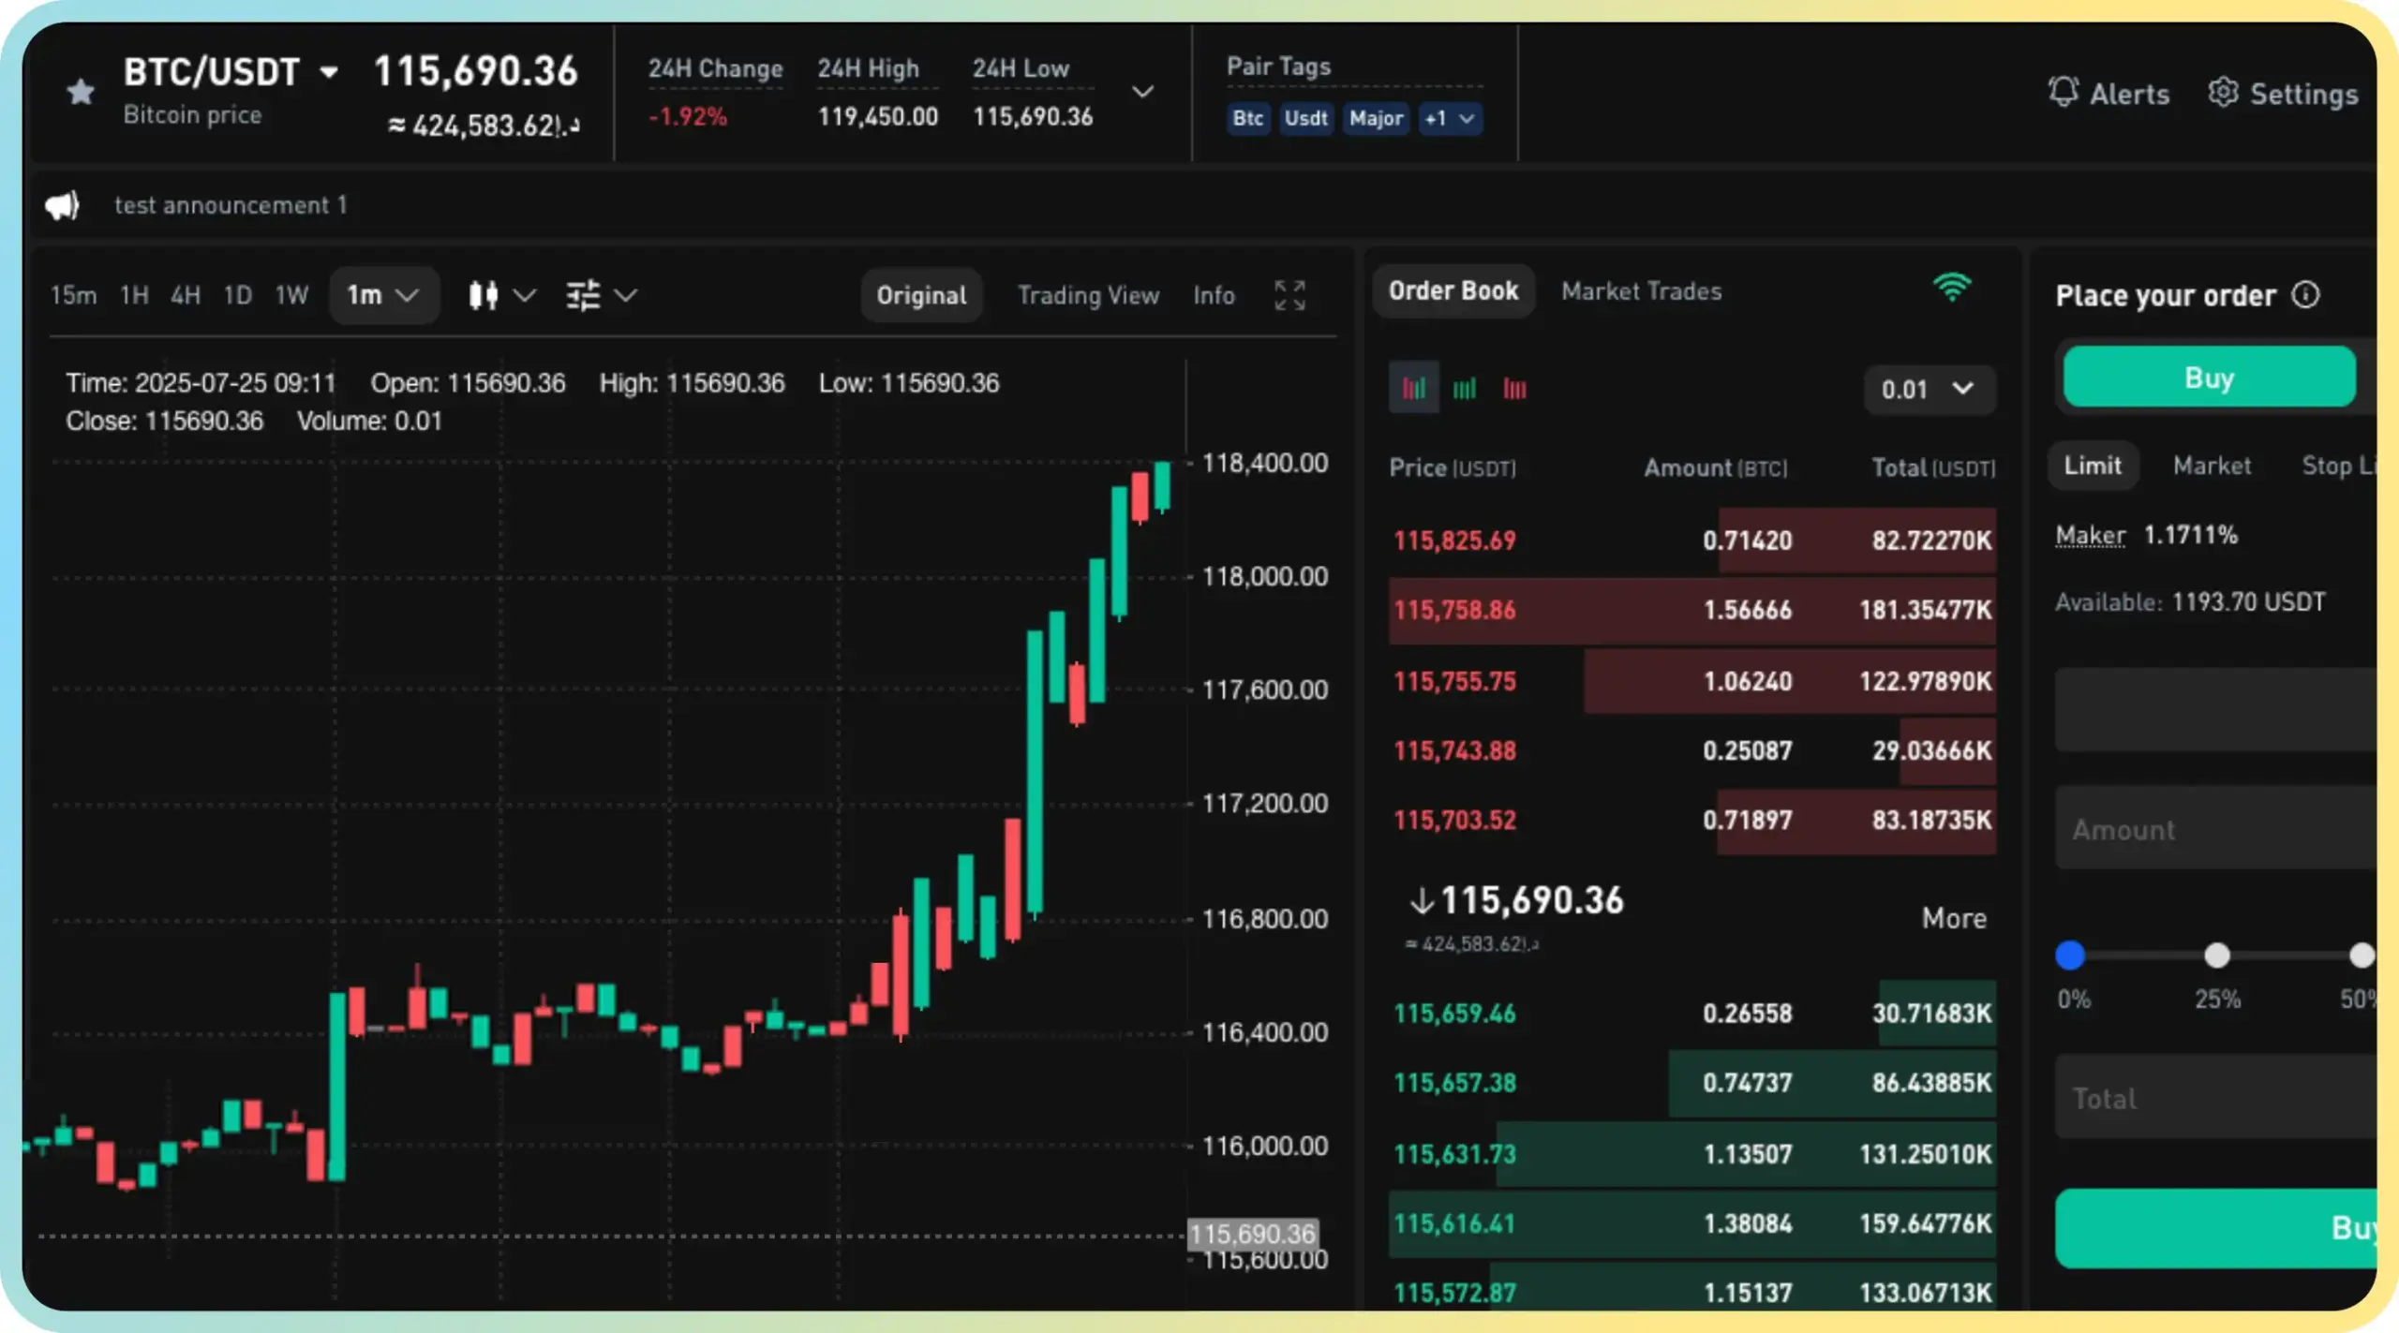Open the Settings gear
2399x1333 pixels.
[x=2223, y=92]
